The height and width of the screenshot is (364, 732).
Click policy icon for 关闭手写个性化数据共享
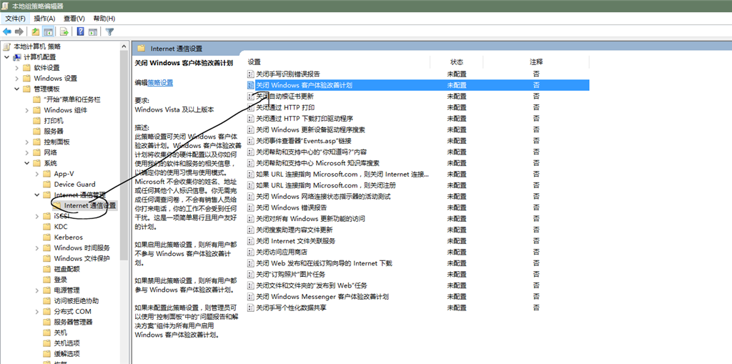coord(251,308)
